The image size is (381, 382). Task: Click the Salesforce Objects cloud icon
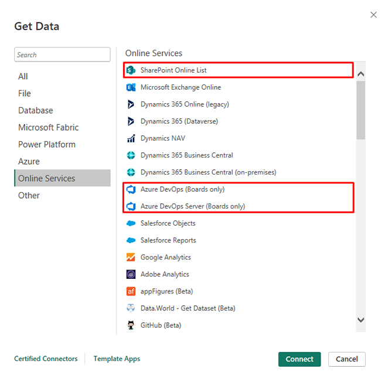pyautogui.click(x=131, y=223)
